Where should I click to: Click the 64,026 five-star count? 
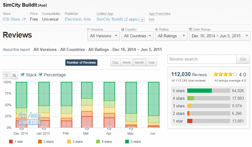(x=238, y=91)
